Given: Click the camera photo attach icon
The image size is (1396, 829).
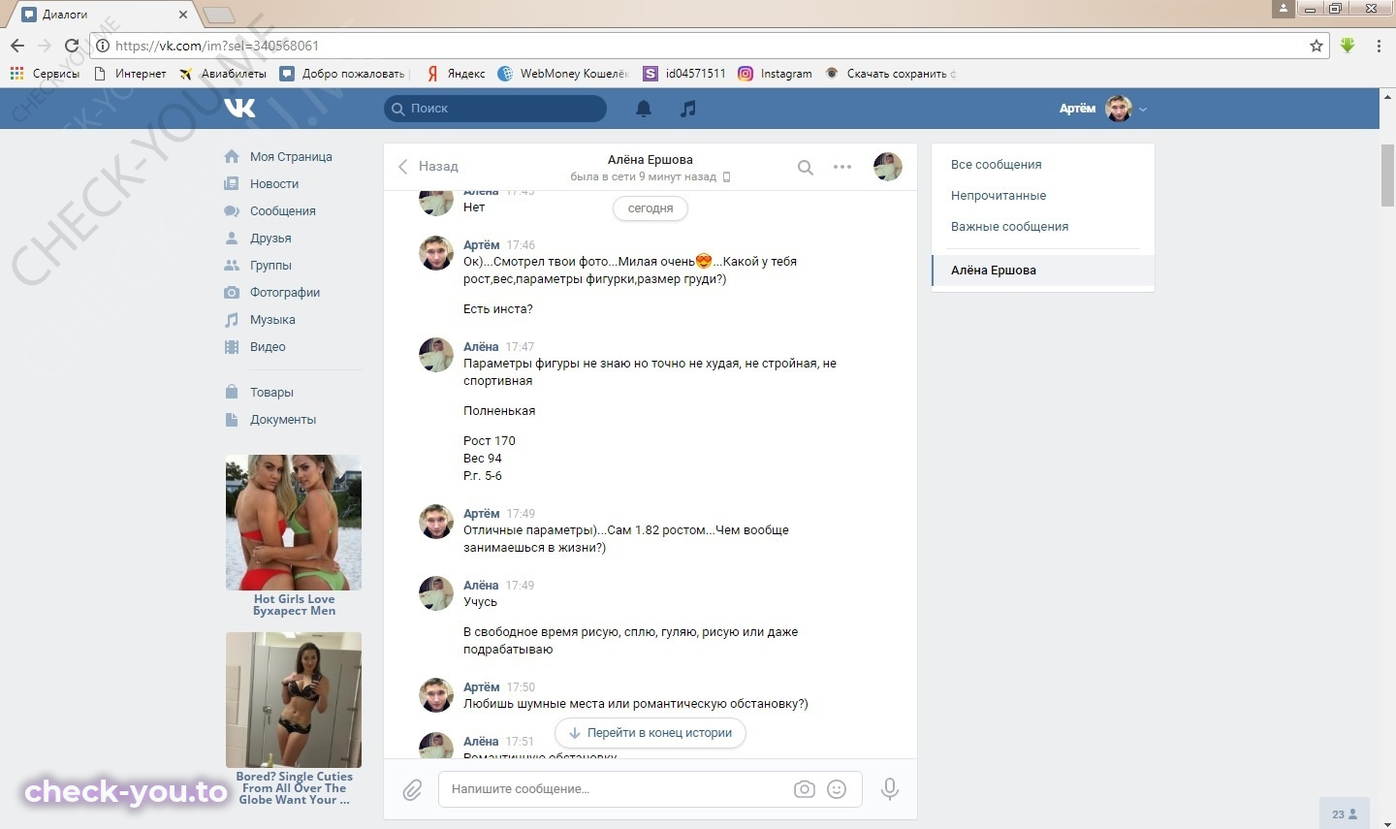Looking at the screenshot, I should pos(804,789).
